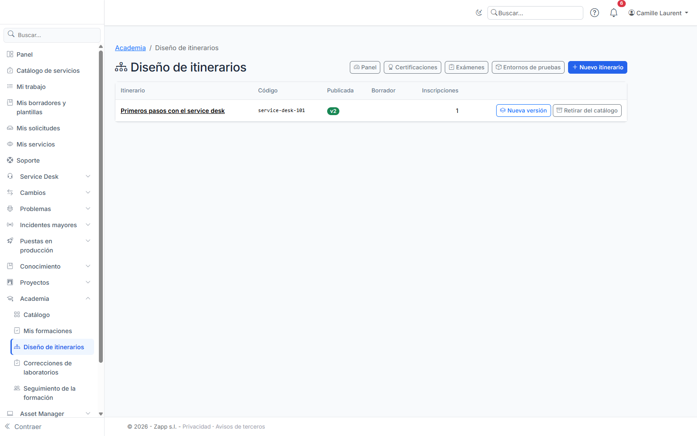Image resolution: width=697 pixels, height=436 pixels.
Task: Collapse sidebar with Contraer
Action: tap(23, 427)
